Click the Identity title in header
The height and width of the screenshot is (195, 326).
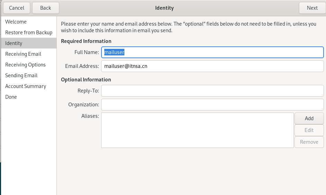tap(164, 8)
